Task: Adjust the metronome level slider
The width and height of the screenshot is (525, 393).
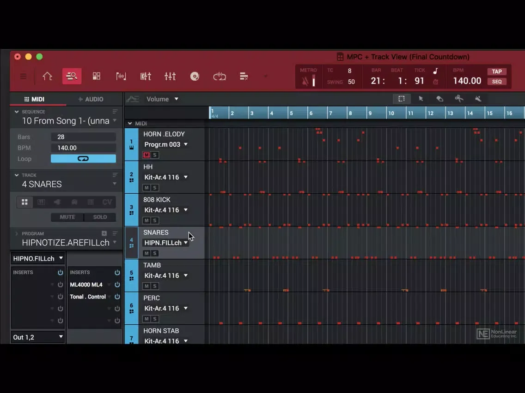Action: point(314,81)
